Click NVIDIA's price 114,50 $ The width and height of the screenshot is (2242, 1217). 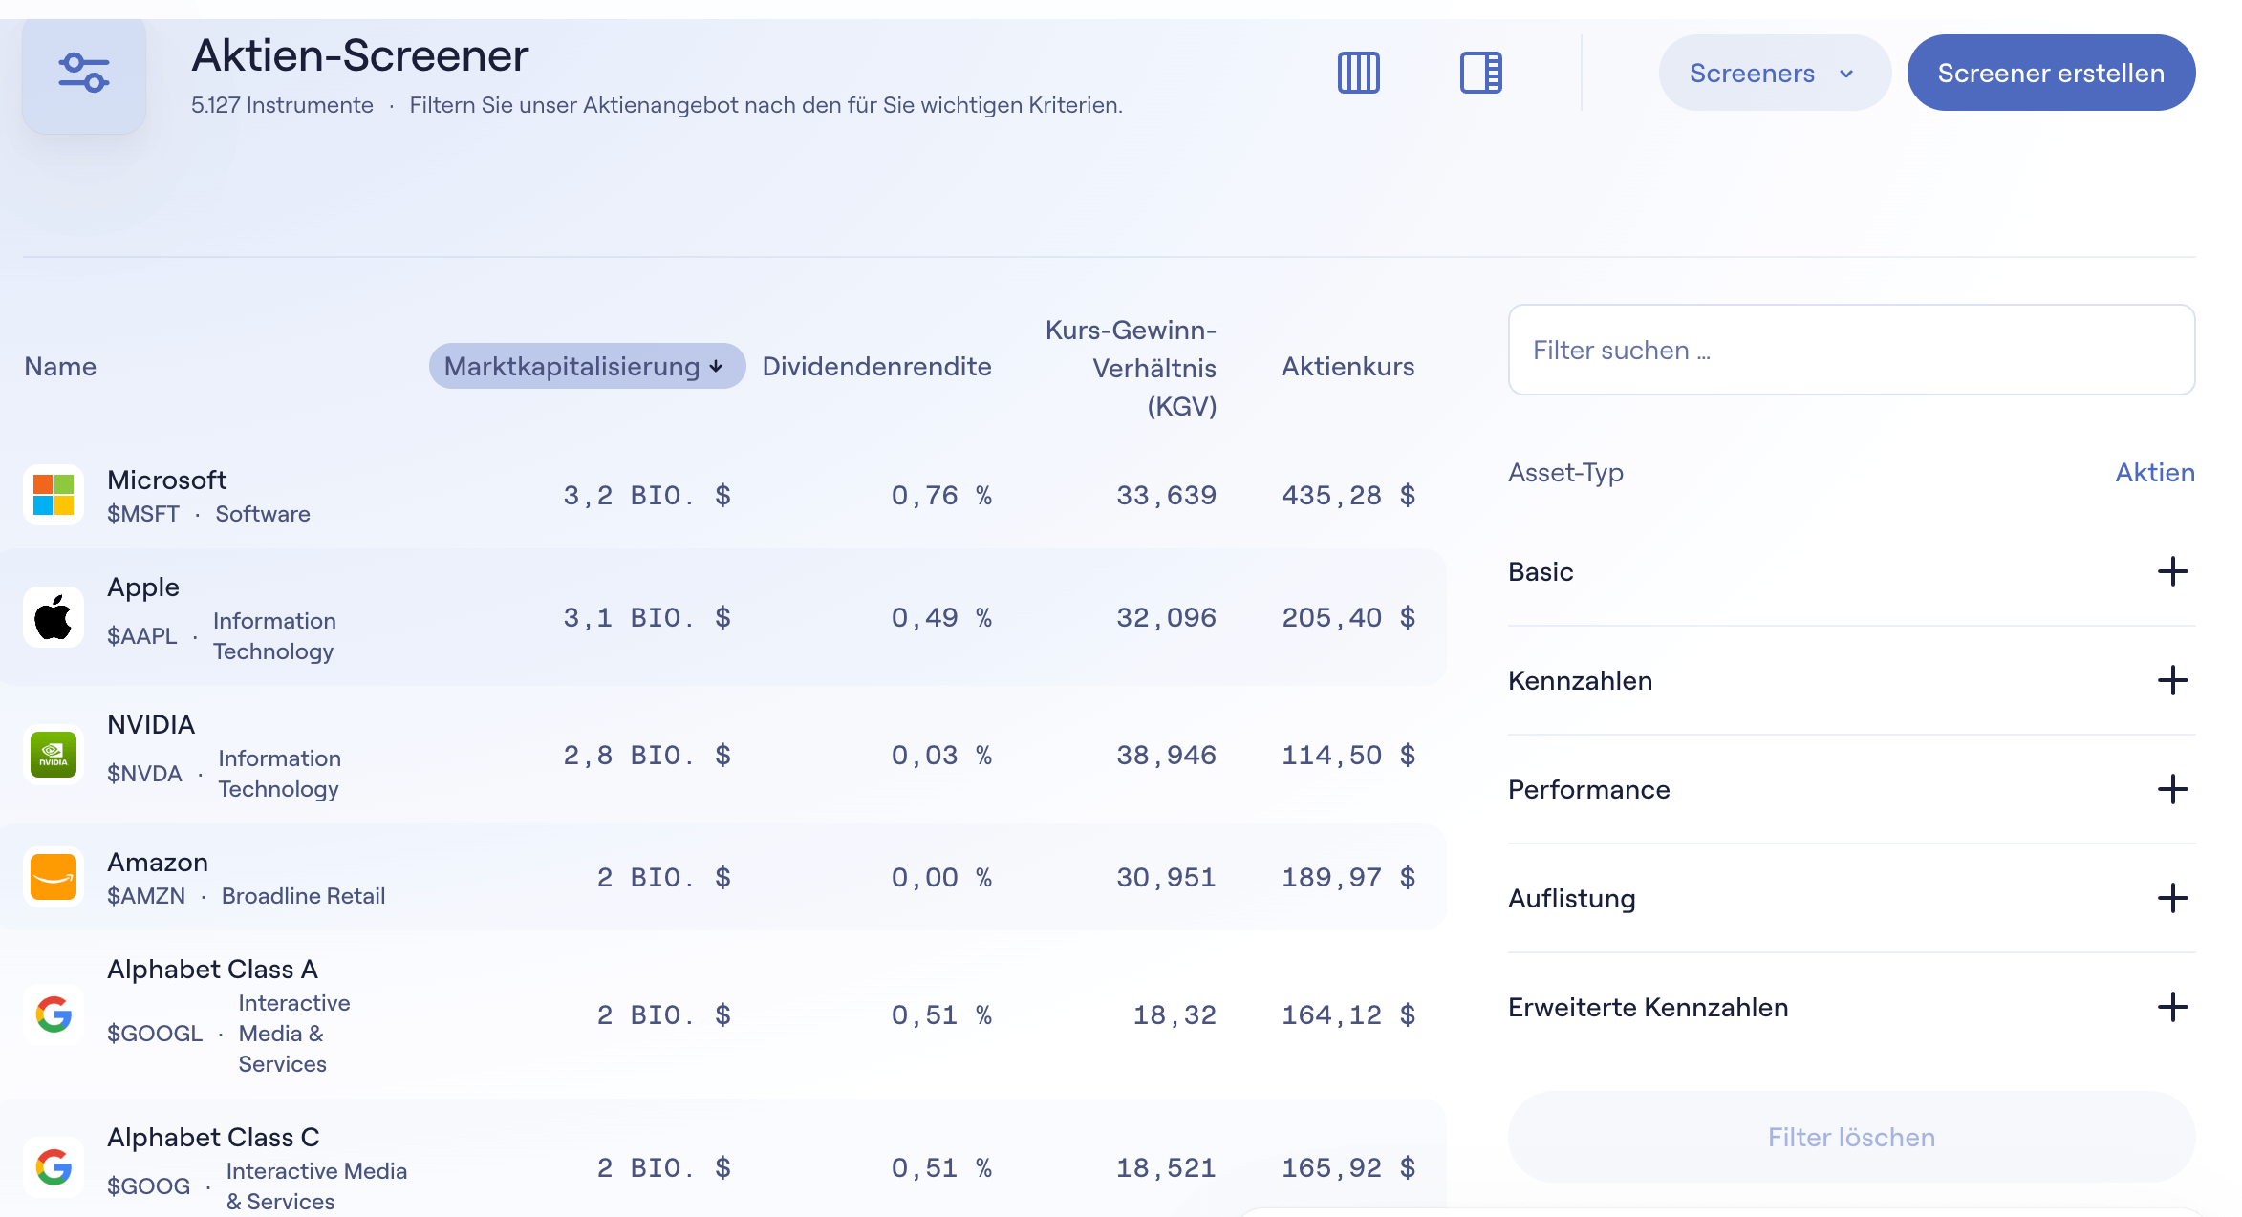click(x=1348, y=755)
